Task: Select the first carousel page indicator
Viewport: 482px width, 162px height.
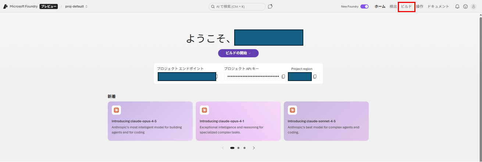Action: [x=232, y=148]
